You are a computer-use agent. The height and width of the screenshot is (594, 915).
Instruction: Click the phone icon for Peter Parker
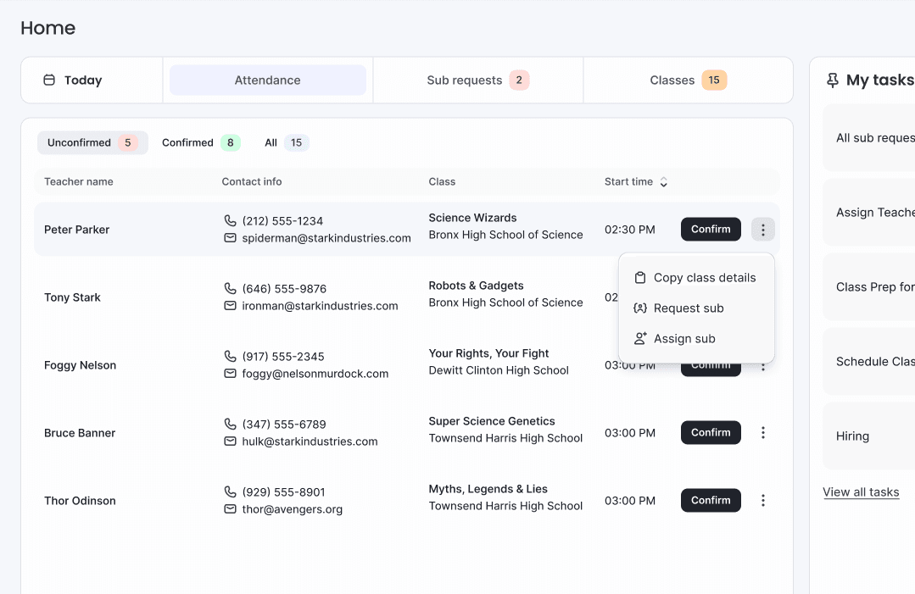point(230,220)
